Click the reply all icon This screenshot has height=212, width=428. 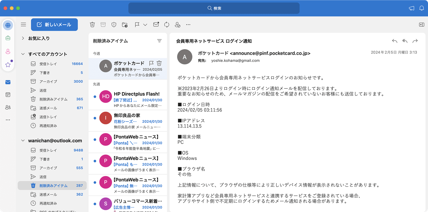(405, 41)
